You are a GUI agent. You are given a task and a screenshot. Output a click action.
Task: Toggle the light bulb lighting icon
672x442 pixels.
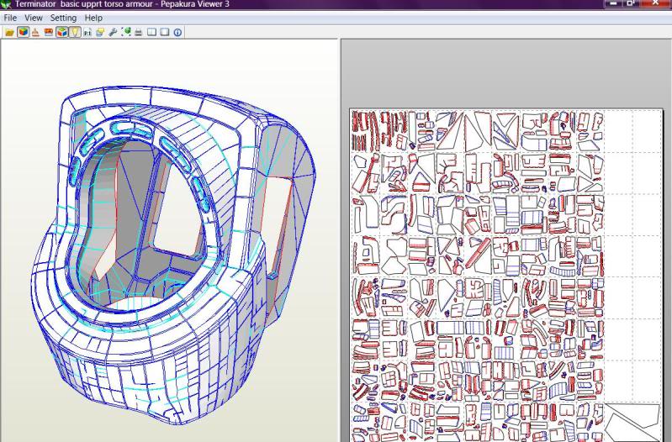(x=75, y=32)
